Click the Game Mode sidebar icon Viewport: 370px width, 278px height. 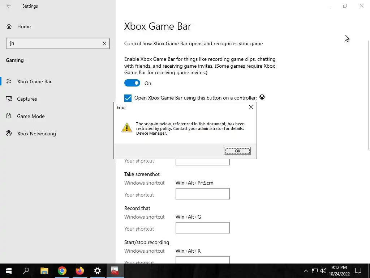pyautogui.click(x=9, y=116)
